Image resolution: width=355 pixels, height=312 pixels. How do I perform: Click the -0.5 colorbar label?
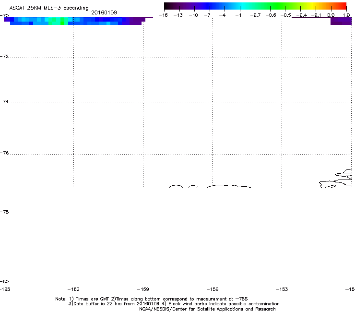286,15
